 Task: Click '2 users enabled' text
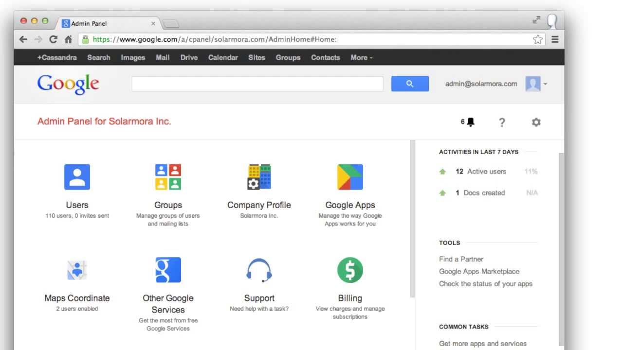click(x=77, y=309)
